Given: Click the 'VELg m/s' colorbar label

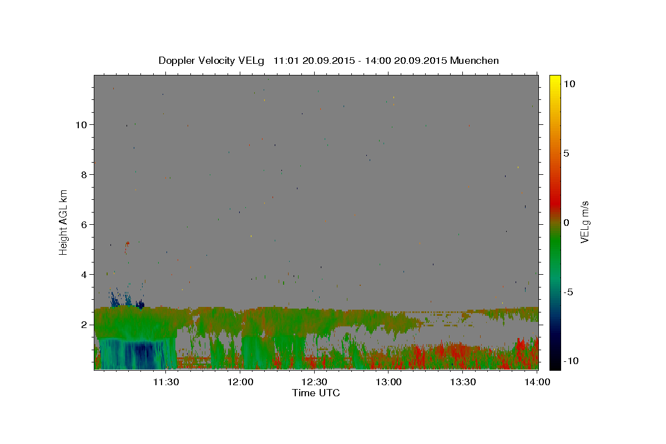Looking at the screenshot, I should tap(584, 222).
